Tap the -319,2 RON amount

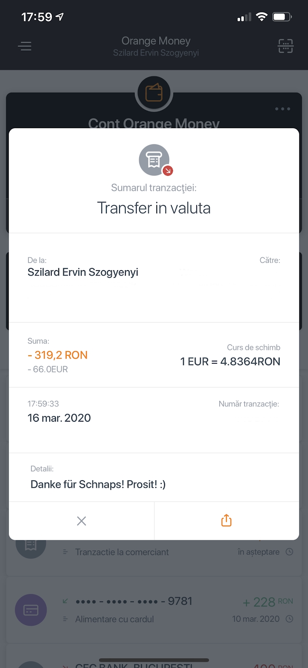[x=58, y=355]
